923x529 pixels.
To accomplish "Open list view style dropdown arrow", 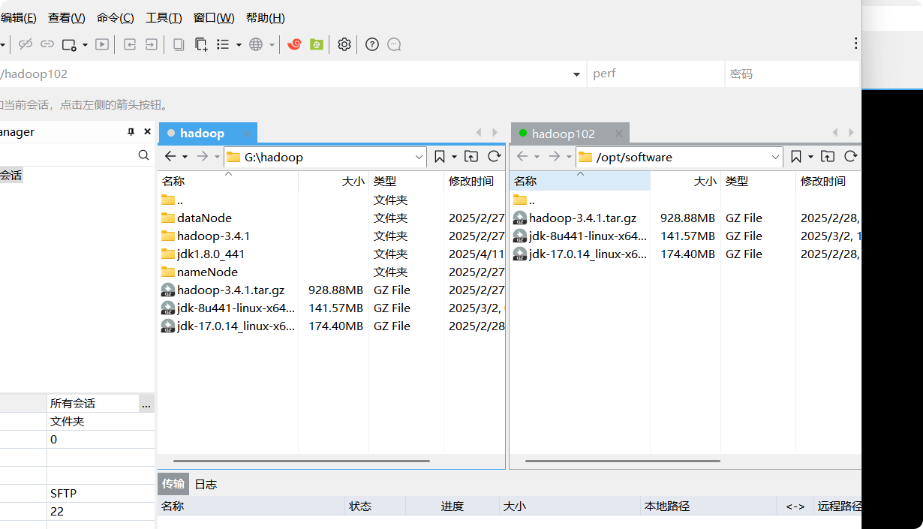I will [x=239, y=45].
